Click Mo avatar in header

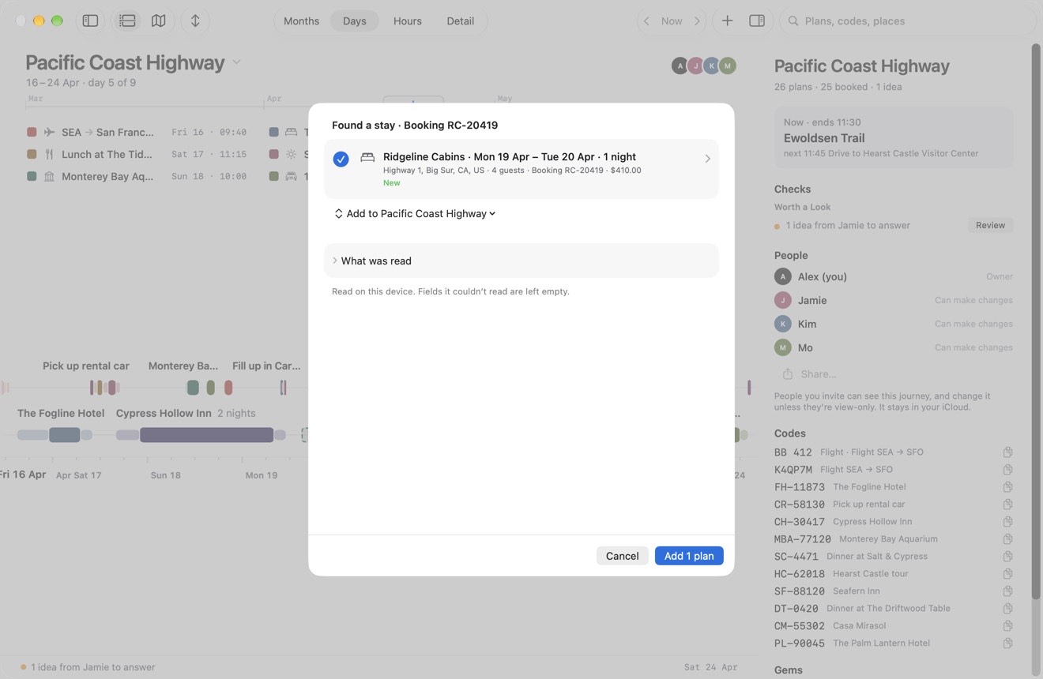point(728,66)
